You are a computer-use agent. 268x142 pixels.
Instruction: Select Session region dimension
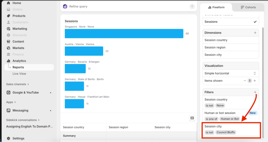coord(231,48)
